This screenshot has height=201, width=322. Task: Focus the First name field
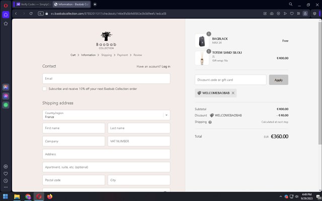(x=73, y=128)
